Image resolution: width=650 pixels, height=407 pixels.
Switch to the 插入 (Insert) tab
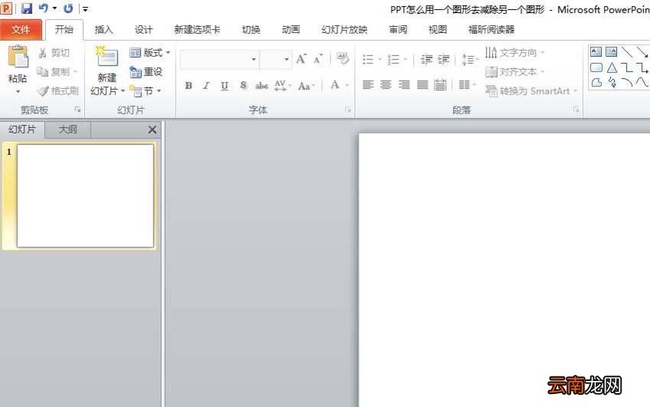click(x=103, y=30)
